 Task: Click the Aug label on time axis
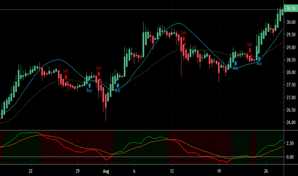click(106, 171)
